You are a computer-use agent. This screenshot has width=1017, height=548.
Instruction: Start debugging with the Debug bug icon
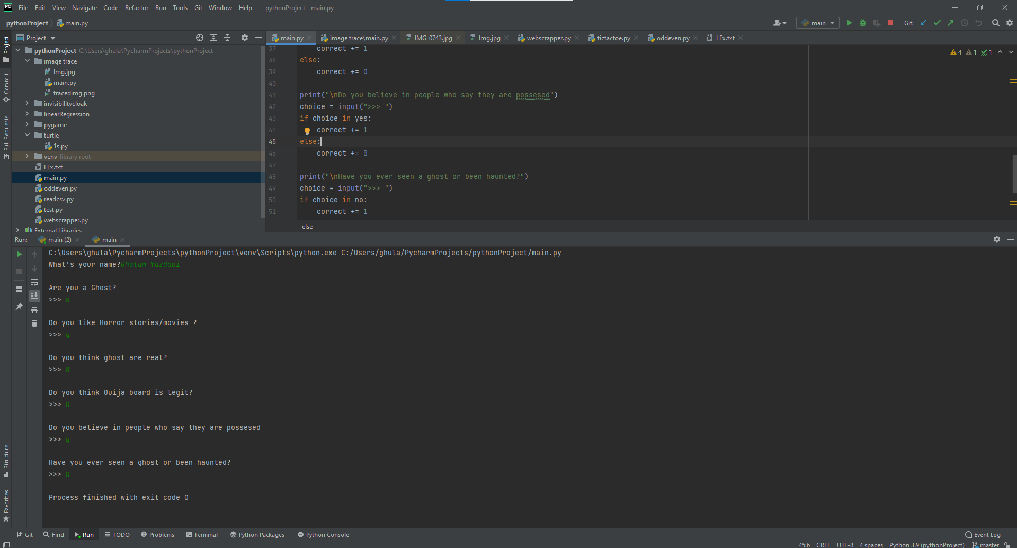pos(863,23)
